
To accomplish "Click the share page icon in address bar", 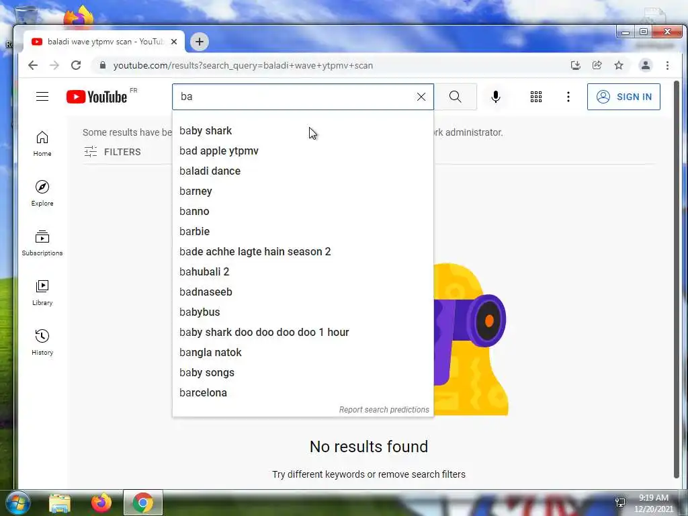I will (597, 65).
